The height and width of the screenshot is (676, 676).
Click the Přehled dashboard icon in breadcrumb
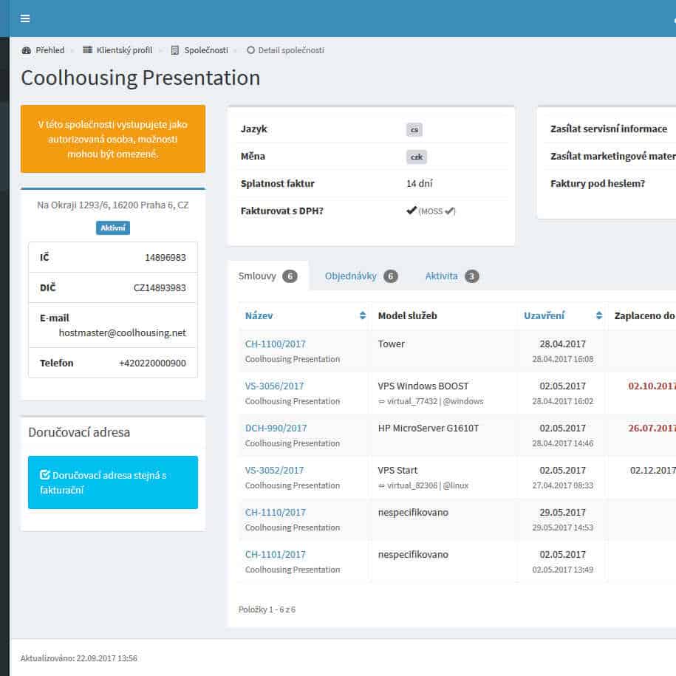pos(27,50)
